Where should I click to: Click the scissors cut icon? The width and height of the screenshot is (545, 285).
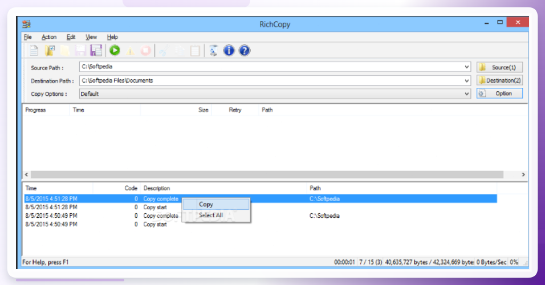coord(164,51)
